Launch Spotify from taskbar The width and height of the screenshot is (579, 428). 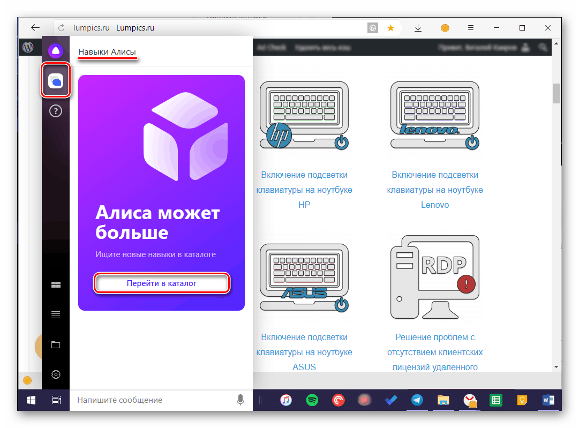click(x=312, y=400)
